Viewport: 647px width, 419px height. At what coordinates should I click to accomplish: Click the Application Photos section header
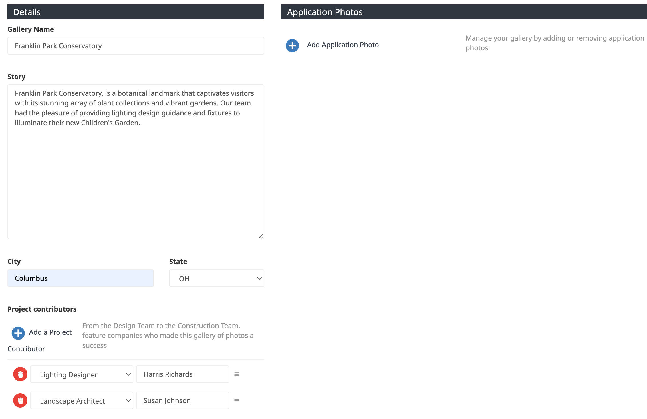[x=464, y=12]
